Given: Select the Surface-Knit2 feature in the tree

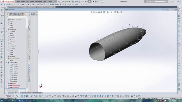Looking at the screenshot, I should tap(15, 88).
